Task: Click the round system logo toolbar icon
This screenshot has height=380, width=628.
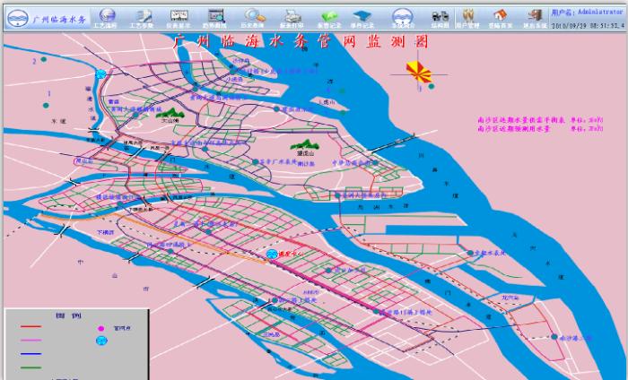Action: pyautogui.click(x=403, y=15)
